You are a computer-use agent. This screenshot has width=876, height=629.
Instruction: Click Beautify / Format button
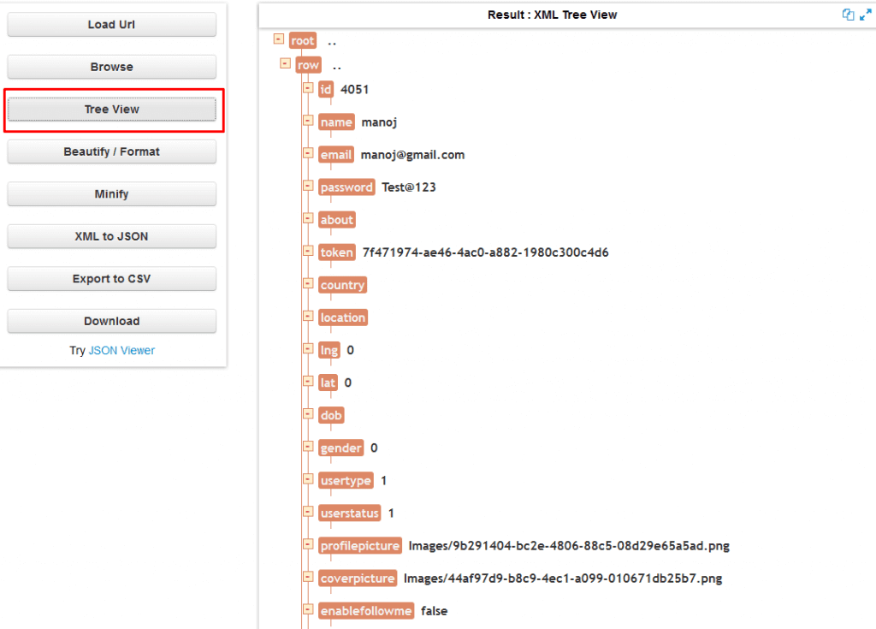pos(112,151)
